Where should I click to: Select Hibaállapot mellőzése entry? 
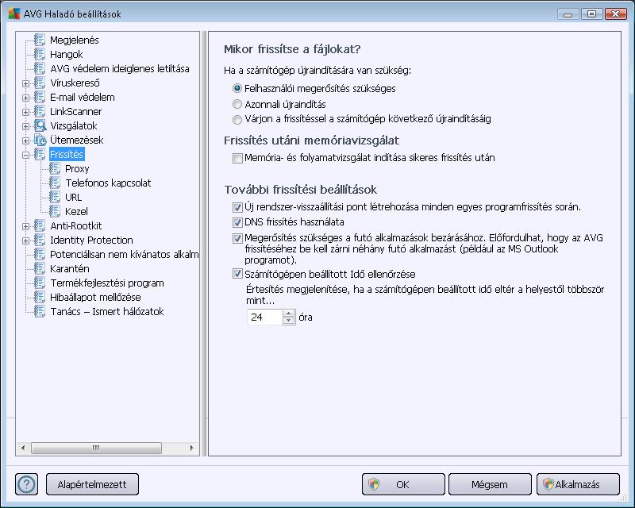click(x=95, y=297)
